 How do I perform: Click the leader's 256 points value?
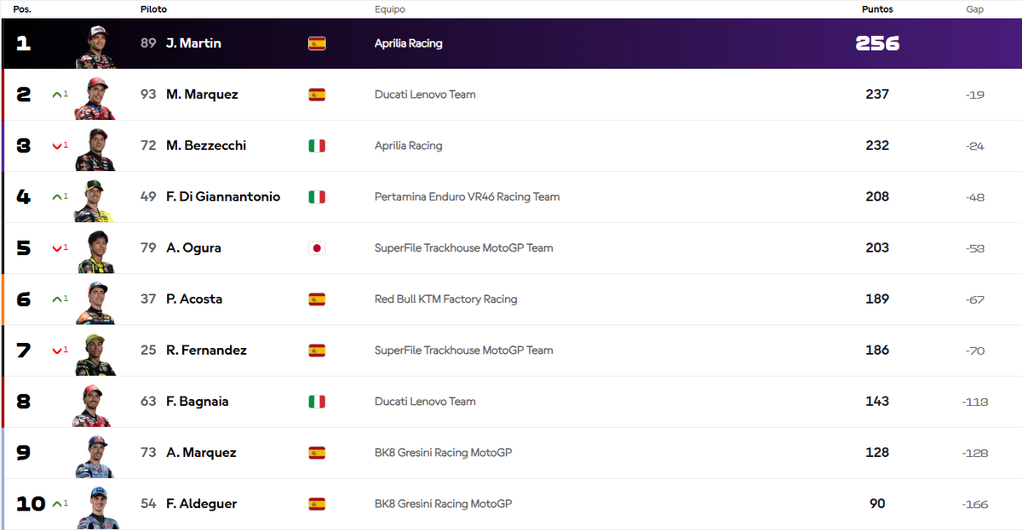(877, 43)
